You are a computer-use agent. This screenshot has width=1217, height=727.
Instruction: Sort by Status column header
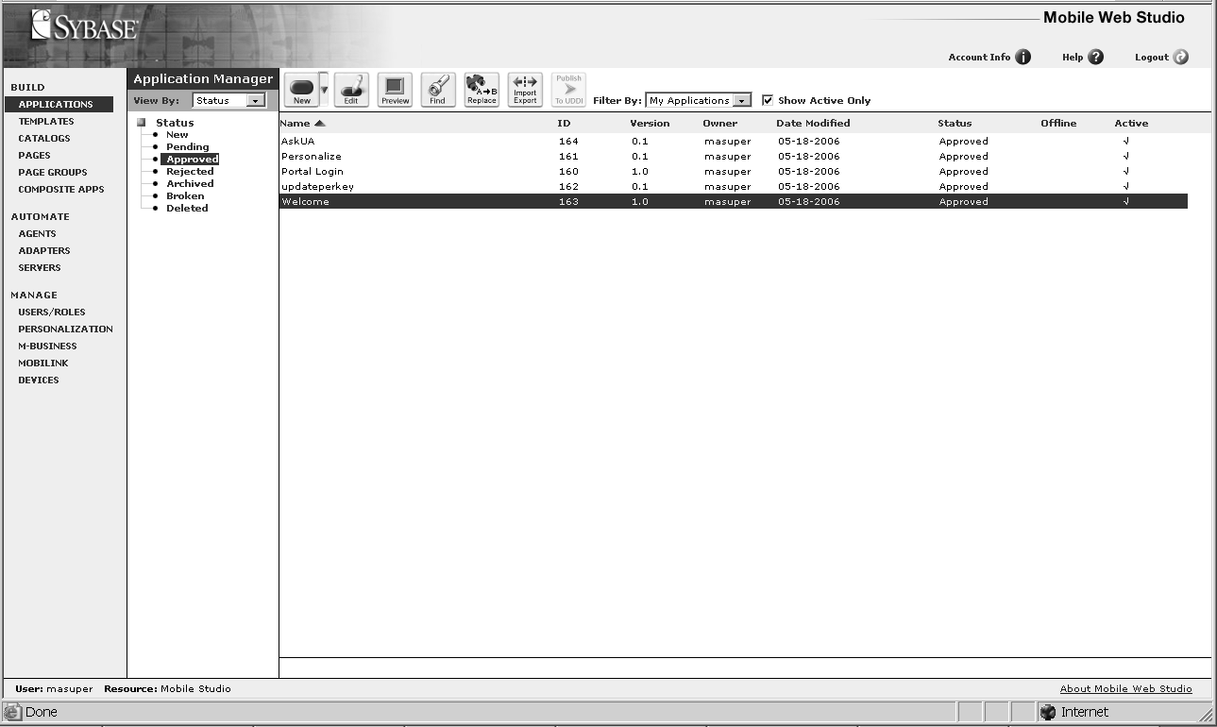955,123
